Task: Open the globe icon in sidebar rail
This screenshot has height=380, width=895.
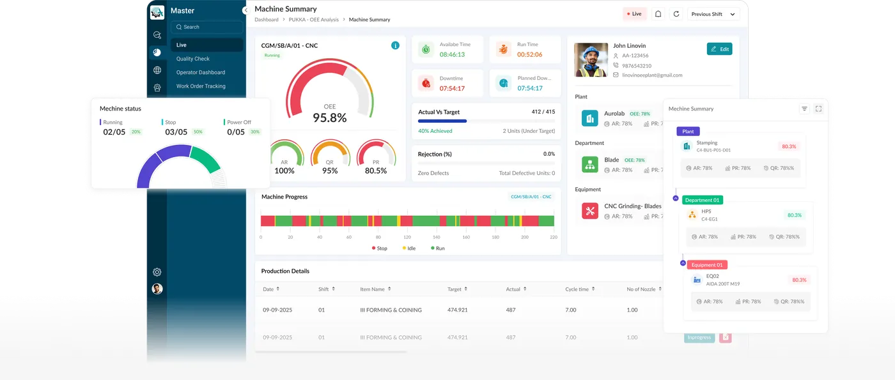Action: click(x=157, y=70)
